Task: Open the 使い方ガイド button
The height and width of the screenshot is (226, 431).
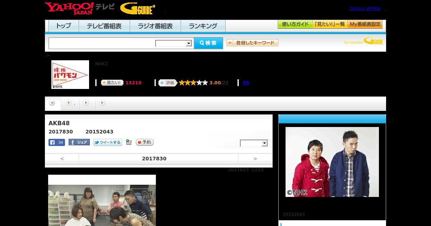Action: (295, 24)
